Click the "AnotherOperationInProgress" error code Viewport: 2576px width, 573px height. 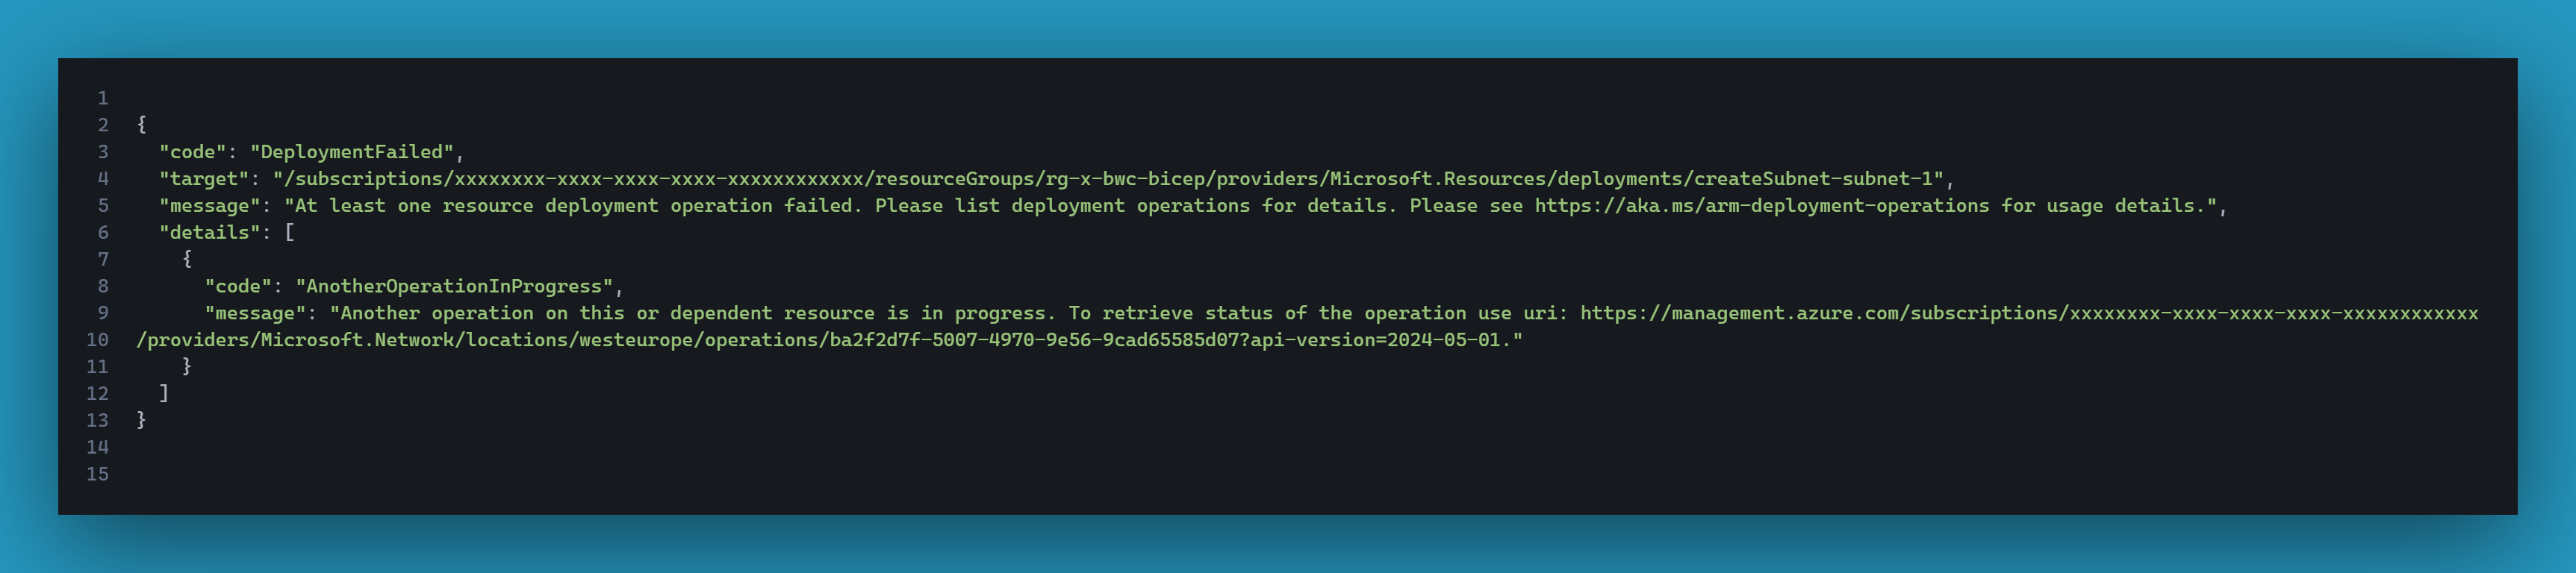pos(454,286)
